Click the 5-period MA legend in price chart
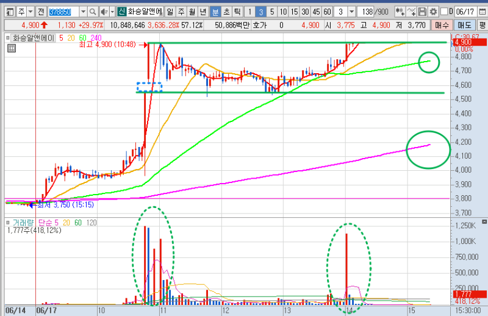This screenshot has width=488, height=316. click(61, 38)
